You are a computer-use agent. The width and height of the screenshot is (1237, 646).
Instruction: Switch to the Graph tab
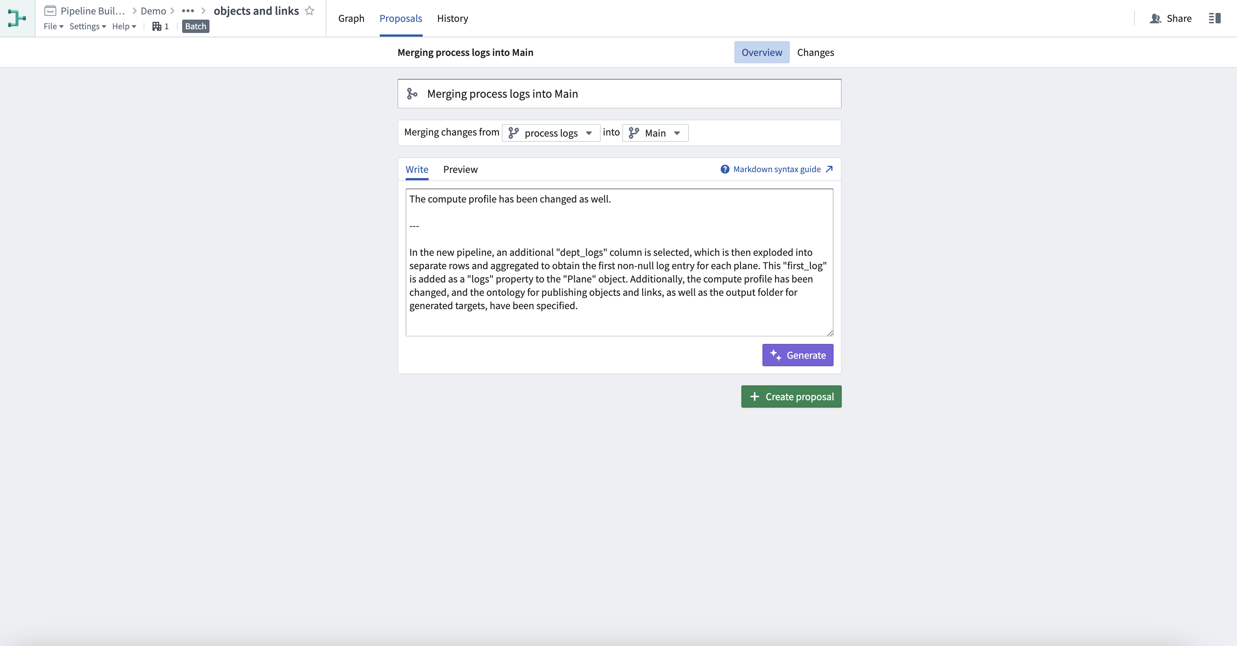351,18
